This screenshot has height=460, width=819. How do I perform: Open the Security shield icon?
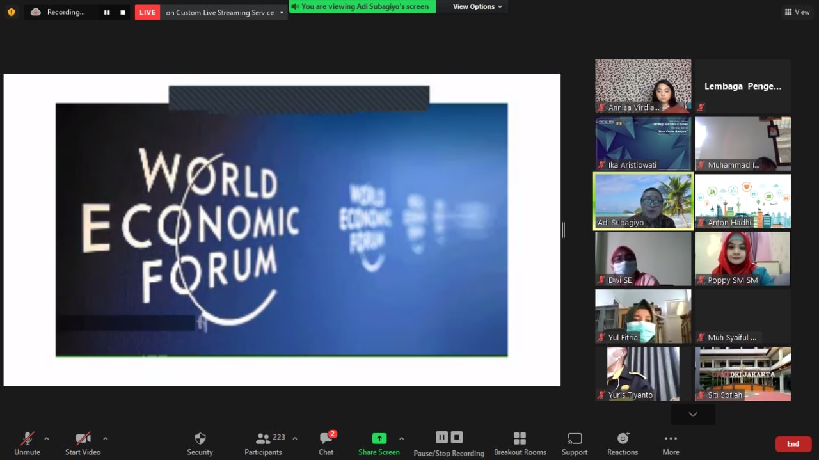click(200, 439)
